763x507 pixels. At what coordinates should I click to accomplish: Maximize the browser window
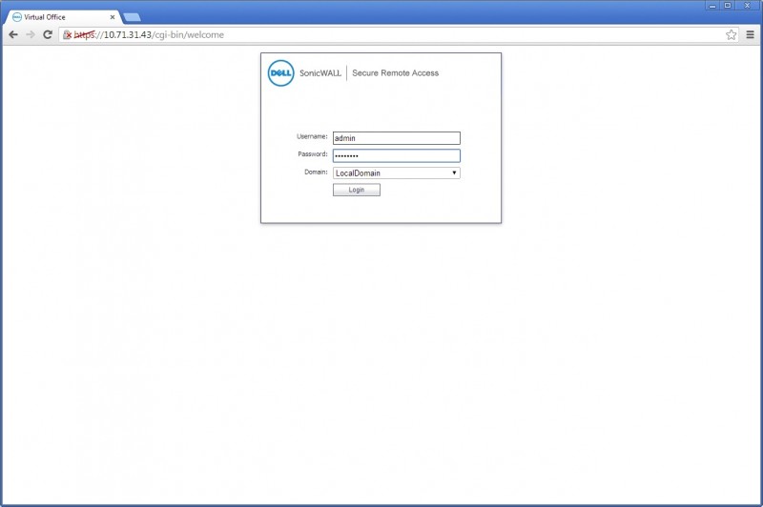[x=728, y=6]
